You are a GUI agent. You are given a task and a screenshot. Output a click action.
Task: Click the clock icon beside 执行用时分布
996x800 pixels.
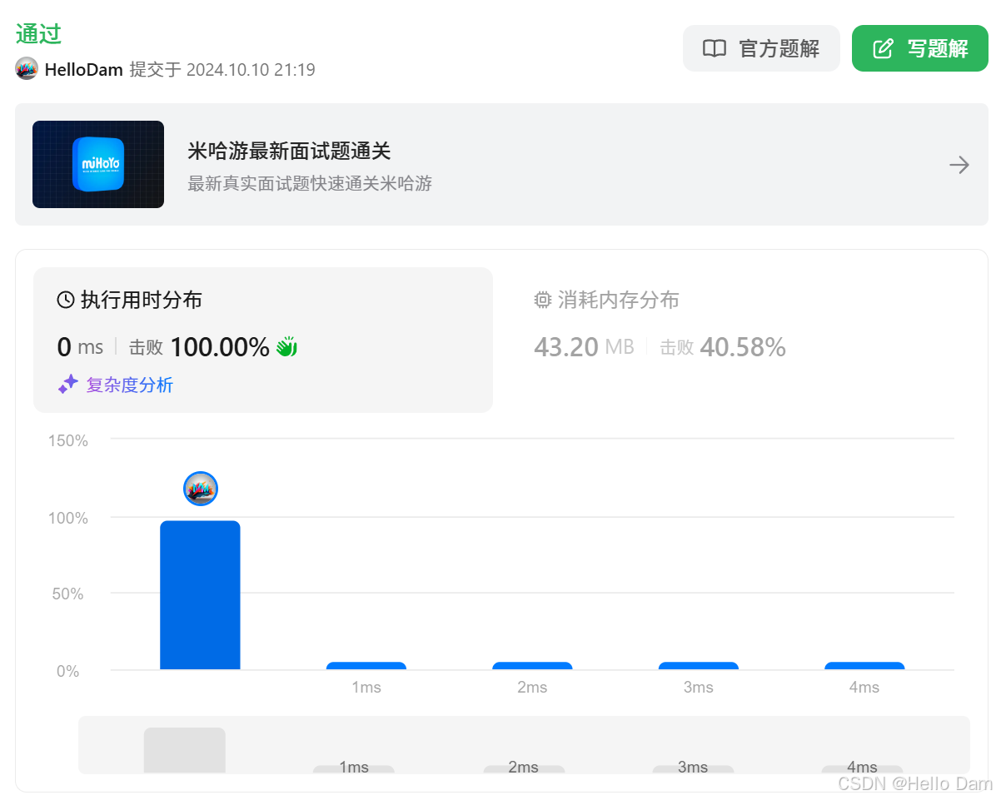click(x=66, y=300)
